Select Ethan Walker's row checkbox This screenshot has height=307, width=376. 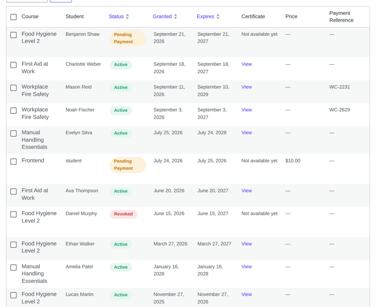(x=14, y=245)
